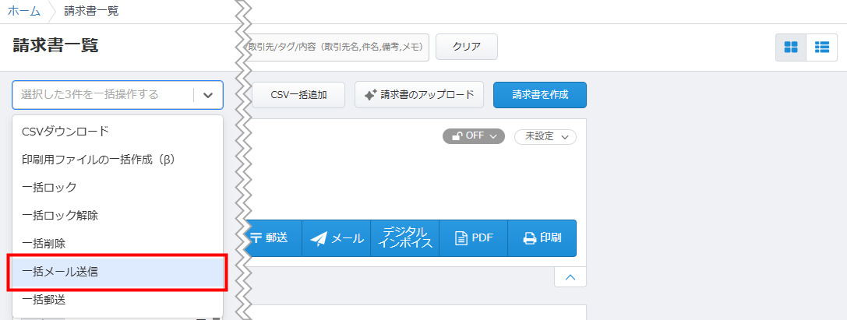Print invoice with 印刷 button
Image resolution: width=847 pixels, height=320 pixels.
[542, 238]
